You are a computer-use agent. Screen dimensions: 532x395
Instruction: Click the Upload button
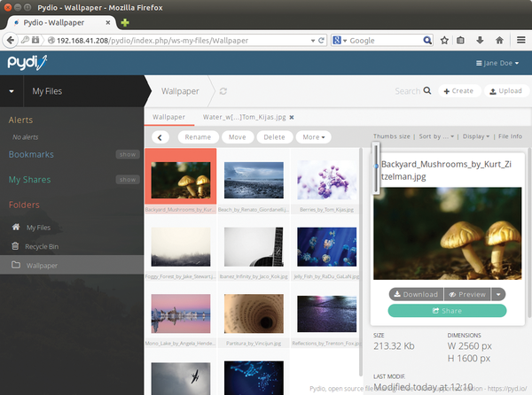click(506, 91)
